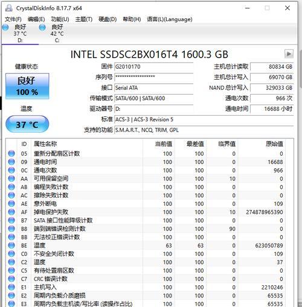Click the drive letter field D:
Image resolution: width=302 pixels, height=307 pixels.
click(x=154, y=109)
